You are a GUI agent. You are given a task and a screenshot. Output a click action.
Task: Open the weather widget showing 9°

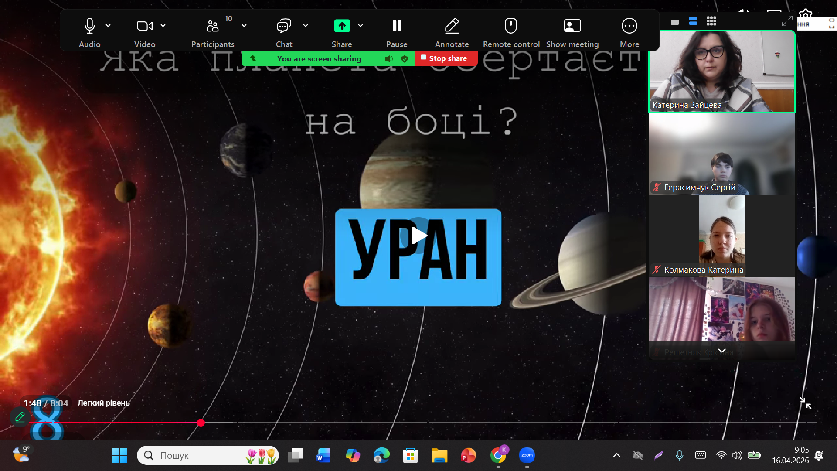tap(21, 454)
